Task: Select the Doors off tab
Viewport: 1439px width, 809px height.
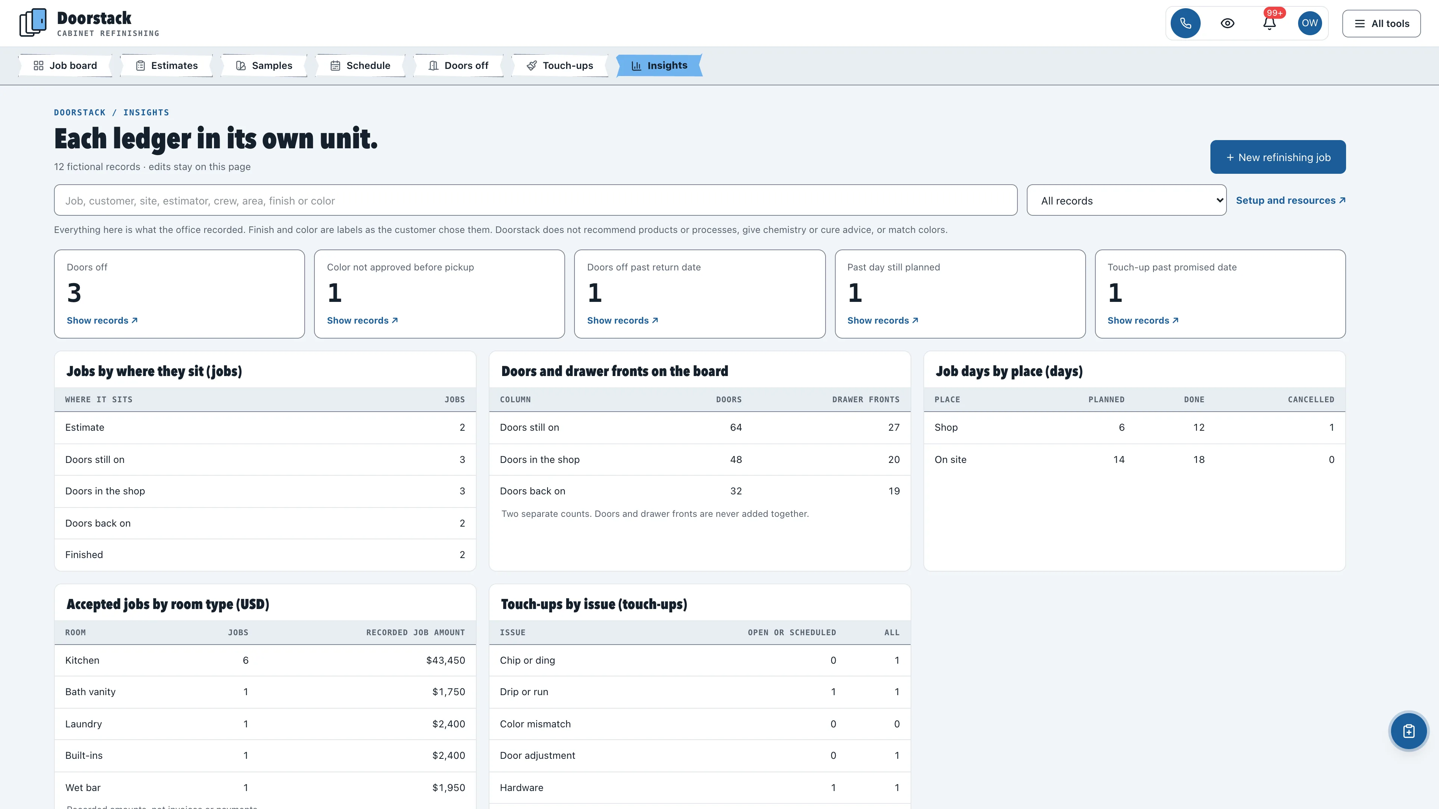Action: pos(458,65)
